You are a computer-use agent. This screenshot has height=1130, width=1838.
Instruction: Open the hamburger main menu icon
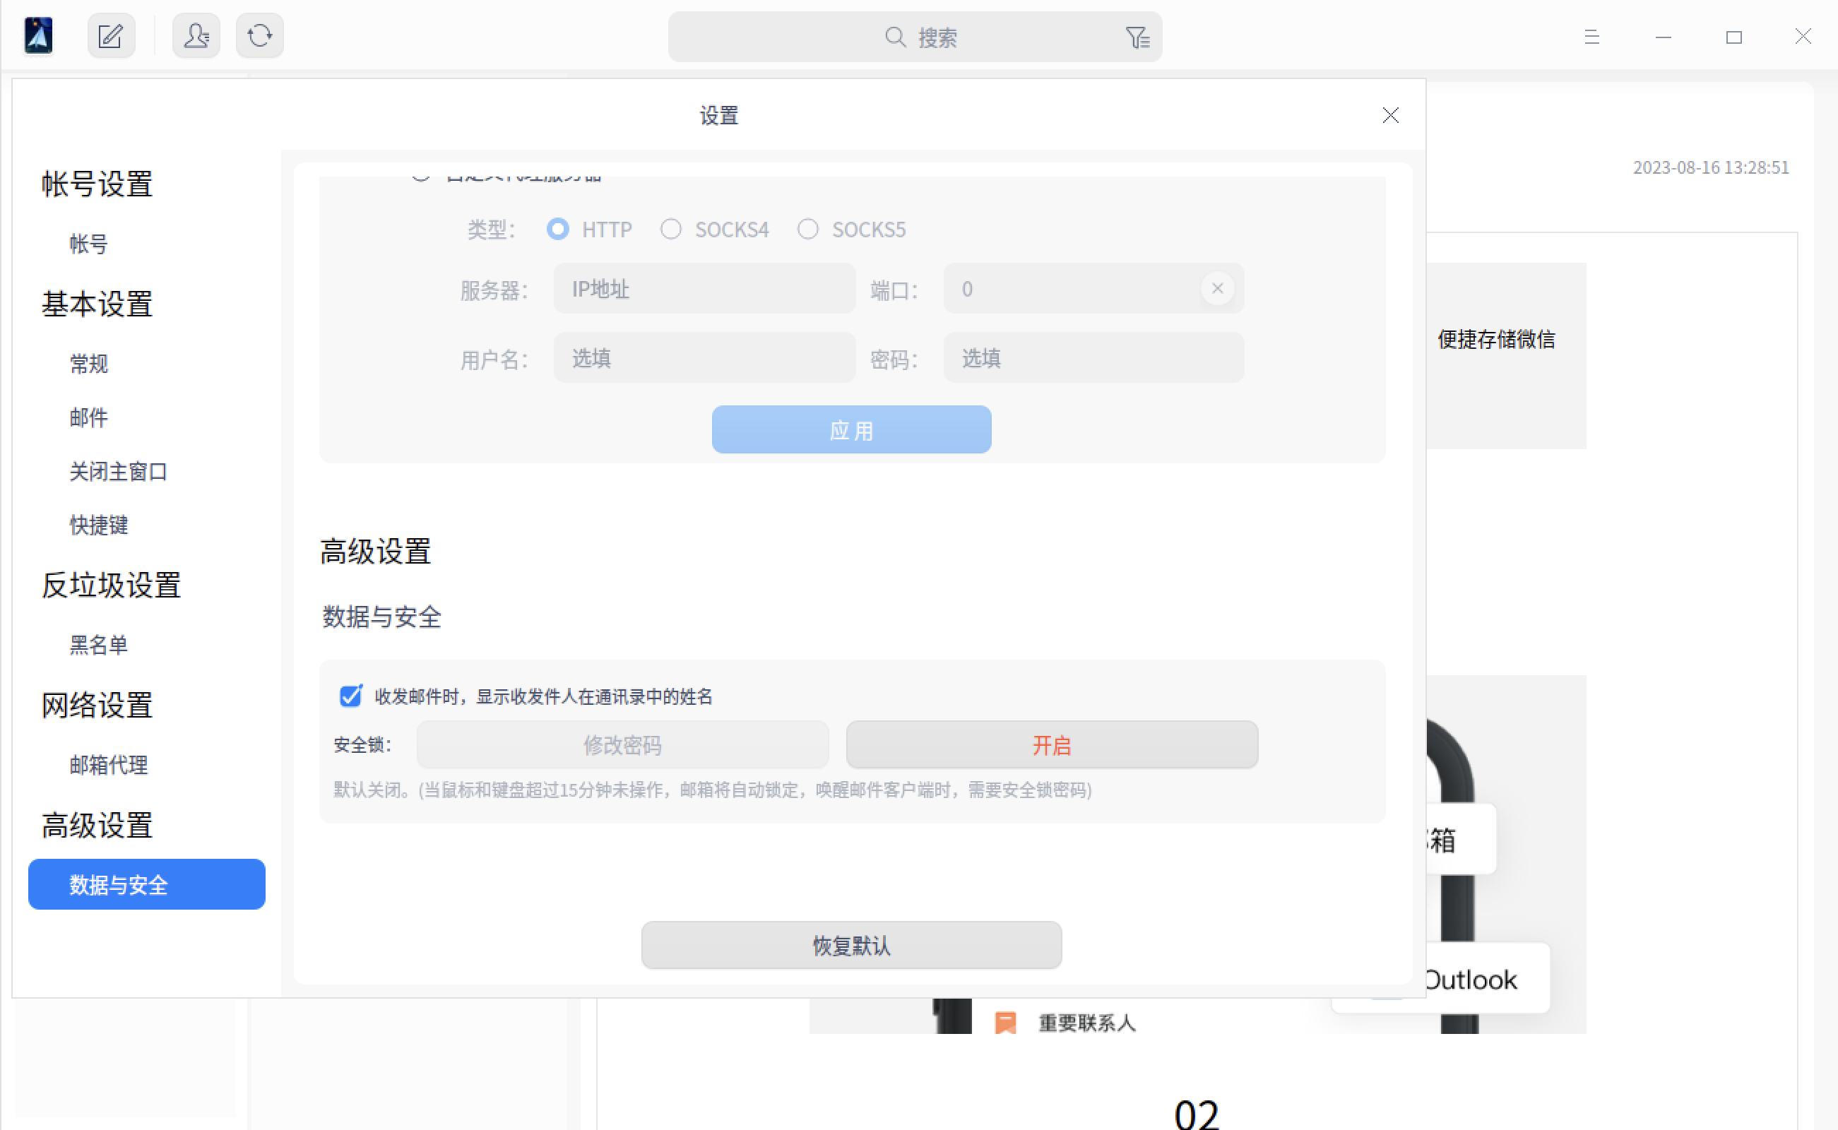tap(1591, 37)
